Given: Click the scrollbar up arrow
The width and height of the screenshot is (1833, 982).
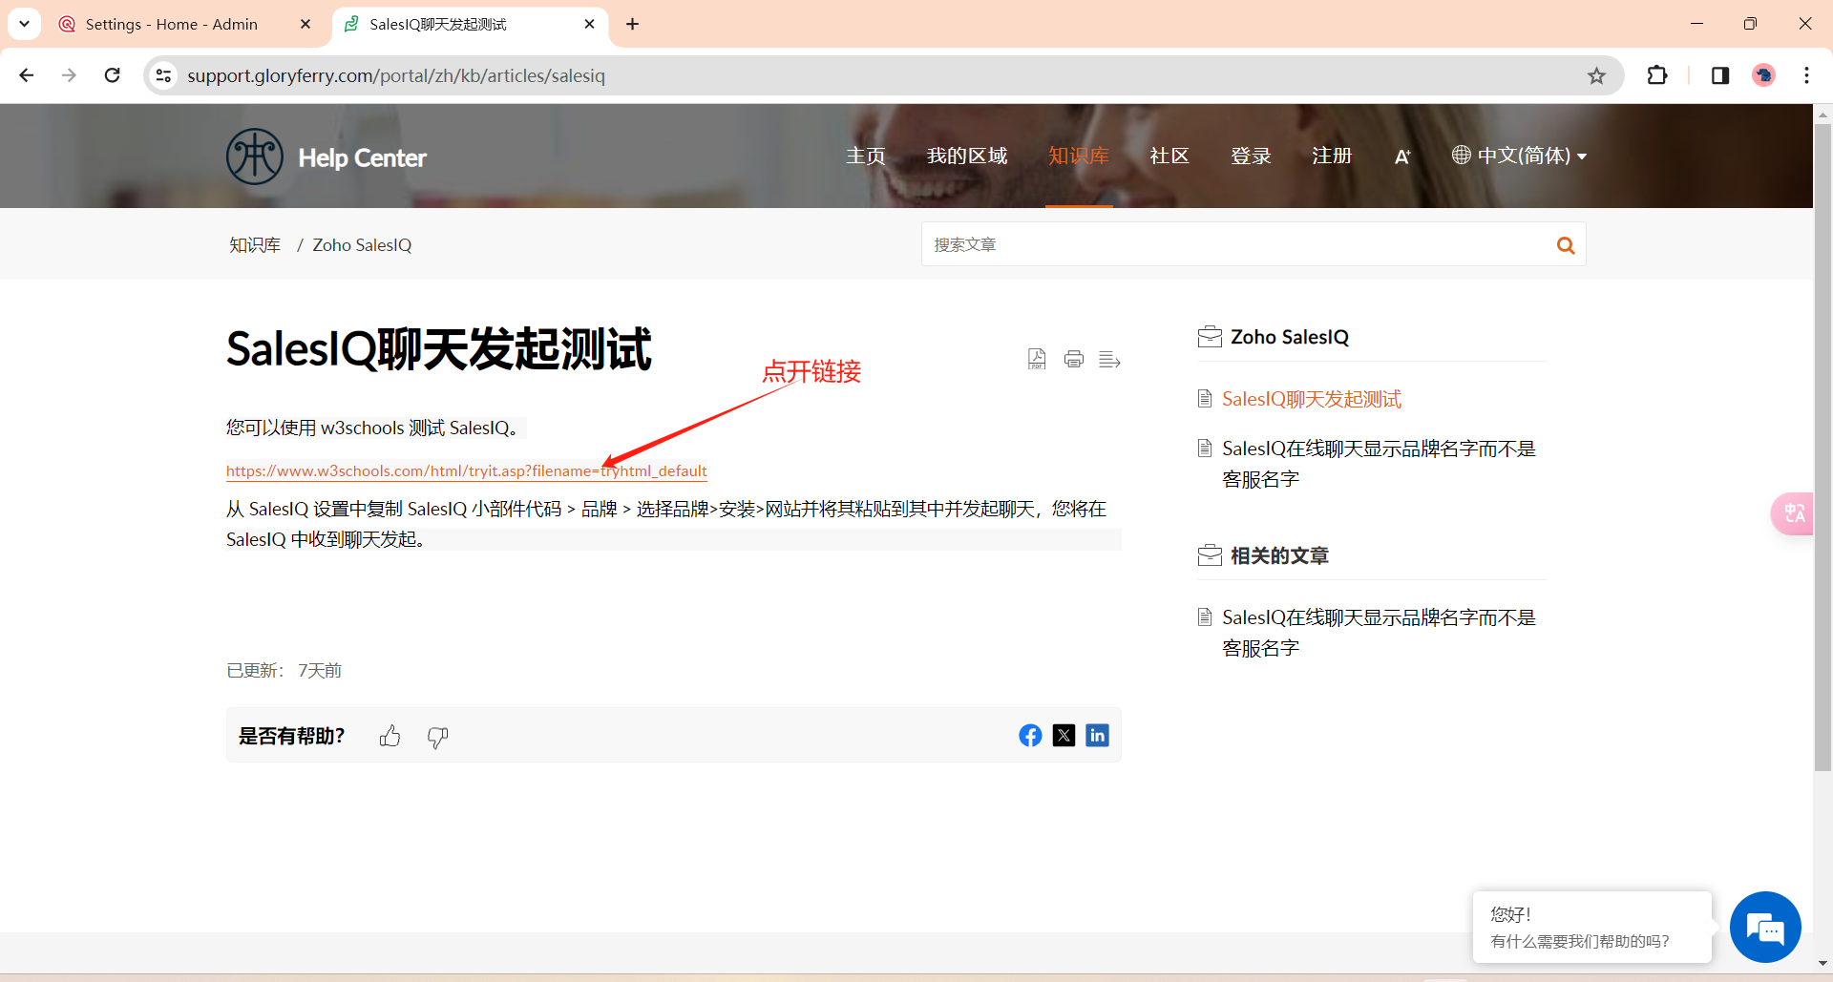Looking at the screenshot, I should point(1822,114).
